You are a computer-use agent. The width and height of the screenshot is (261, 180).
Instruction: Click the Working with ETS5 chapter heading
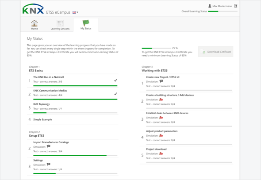coord(154,70)
